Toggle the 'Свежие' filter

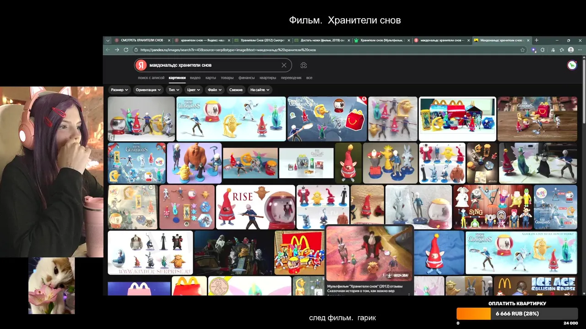[236, 90]
